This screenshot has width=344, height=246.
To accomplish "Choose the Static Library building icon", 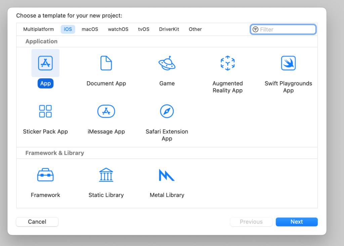I will pos(106,175).
